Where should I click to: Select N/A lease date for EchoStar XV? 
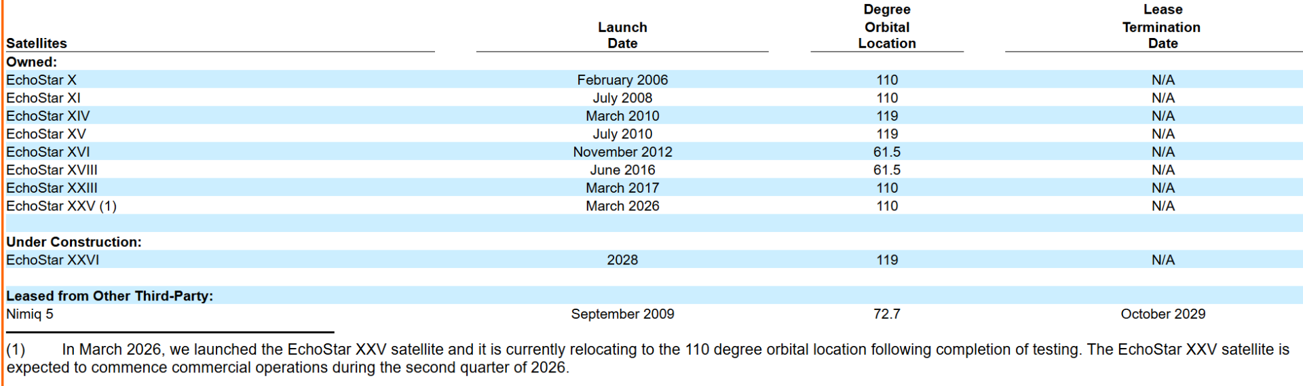[x=1163, y=134]
